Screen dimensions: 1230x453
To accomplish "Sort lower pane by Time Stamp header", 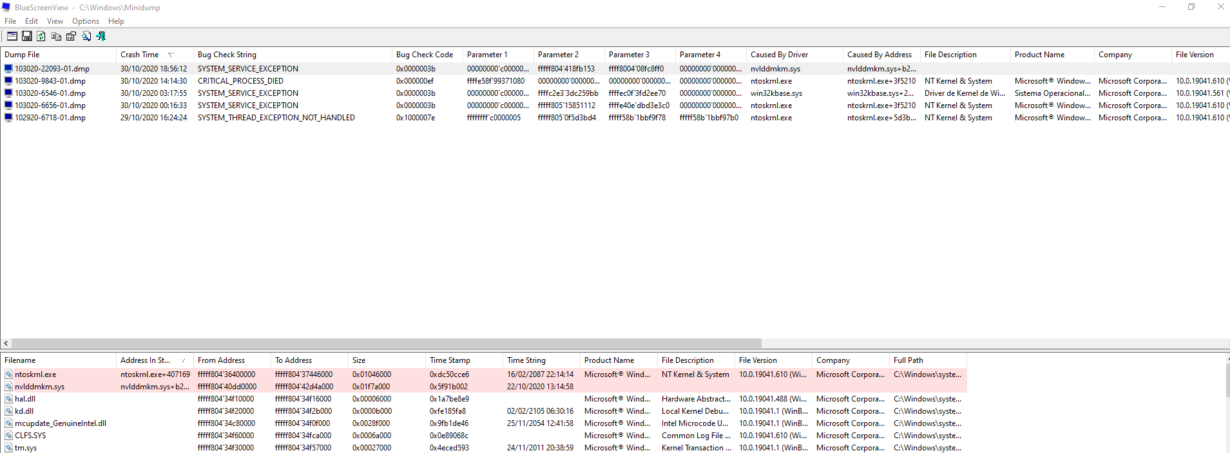I will [x=464, y=360].
